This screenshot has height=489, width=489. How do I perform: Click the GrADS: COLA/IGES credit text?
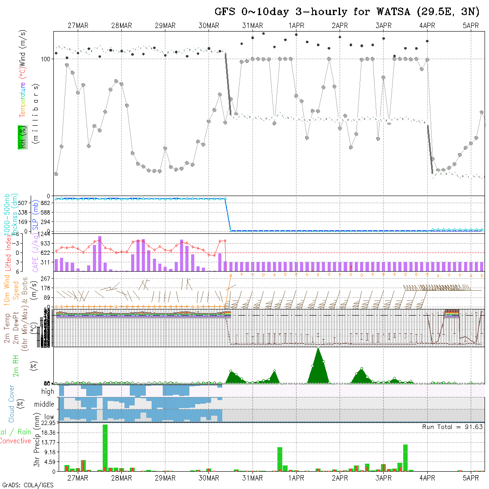(x=28, y=485)
